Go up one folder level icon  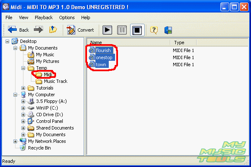click(53, 30)
